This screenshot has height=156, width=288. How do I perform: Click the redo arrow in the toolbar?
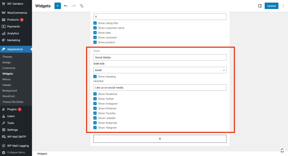pos(74,6)
